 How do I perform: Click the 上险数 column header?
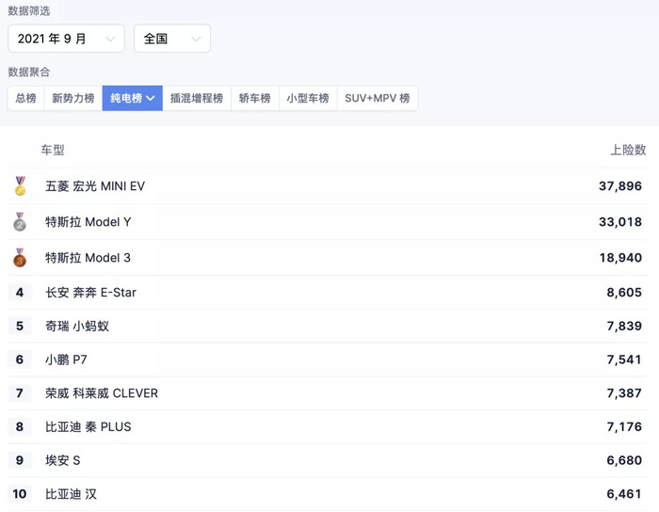628,150
